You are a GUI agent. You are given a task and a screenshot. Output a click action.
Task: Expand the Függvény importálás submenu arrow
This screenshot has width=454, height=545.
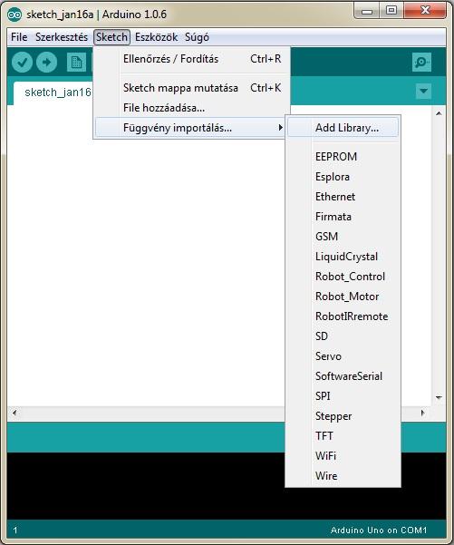(280, 128)
